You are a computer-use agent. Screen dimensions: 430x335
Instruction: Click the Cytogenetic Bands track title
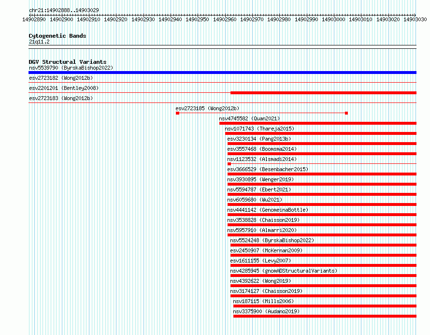(57, 36)
